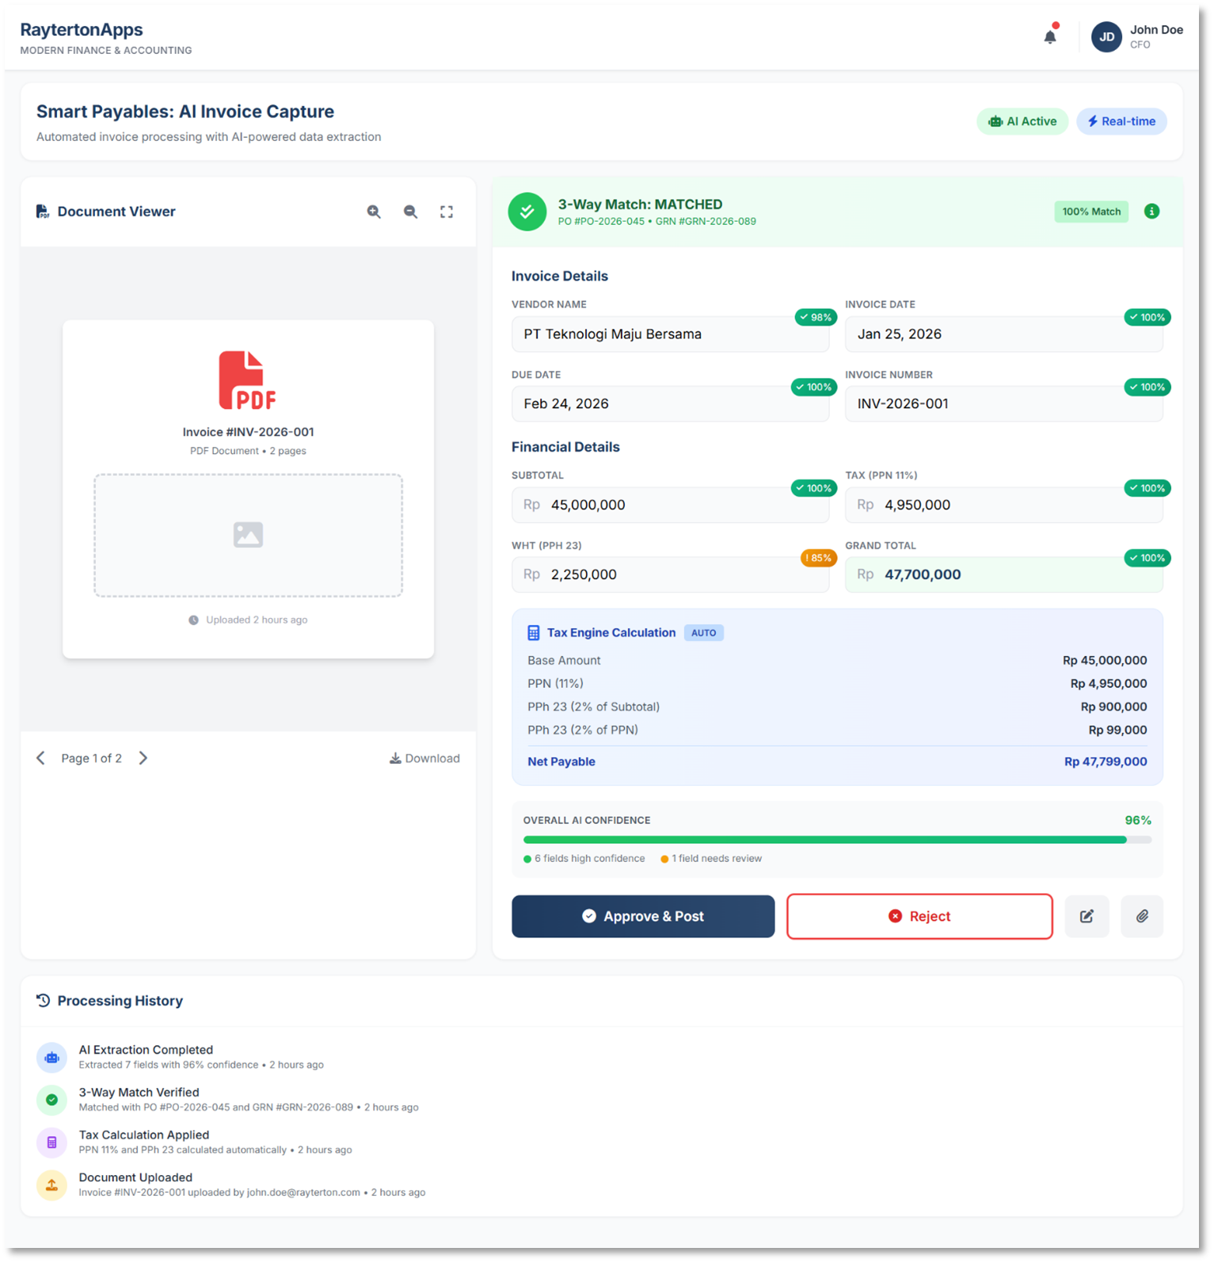Click the green matched checkmark circle
Viewport: 1214px width, 1263px height.
pyautogui.click(x=527, y=212)
